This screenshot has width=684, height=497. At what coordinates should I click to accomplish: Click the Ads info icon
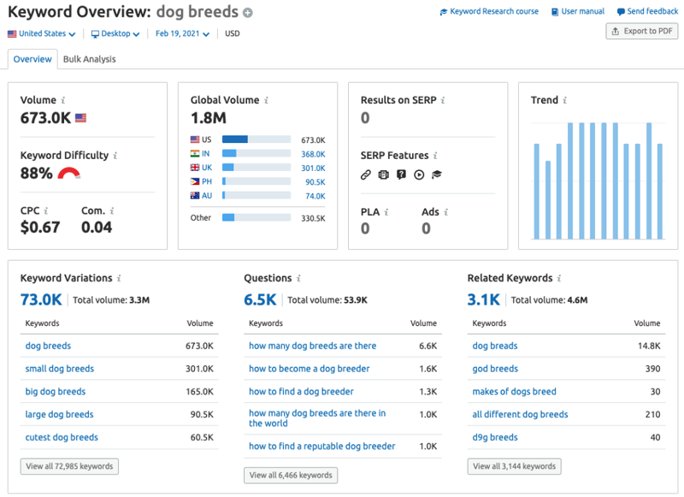tap(445, 212)
